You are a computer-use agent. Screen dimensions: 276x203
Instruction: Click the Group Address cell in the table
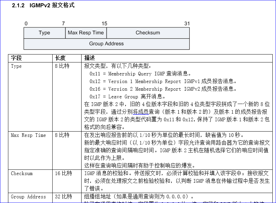pos(28,197)
